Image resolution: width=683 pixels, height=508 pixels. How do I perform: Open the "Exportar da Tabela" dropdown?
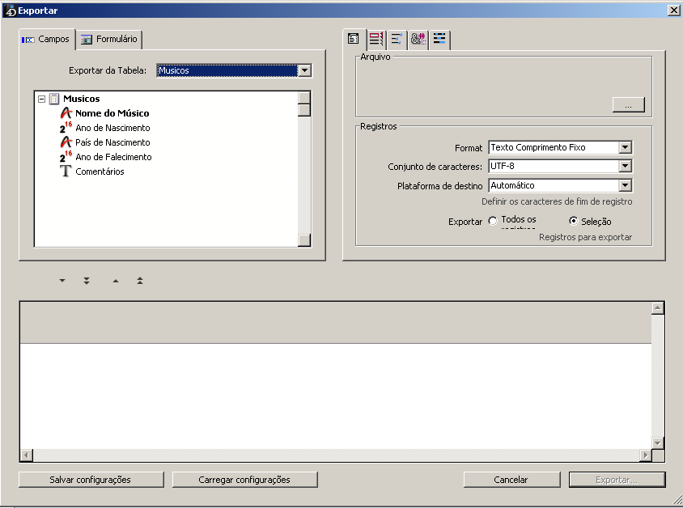303,71
